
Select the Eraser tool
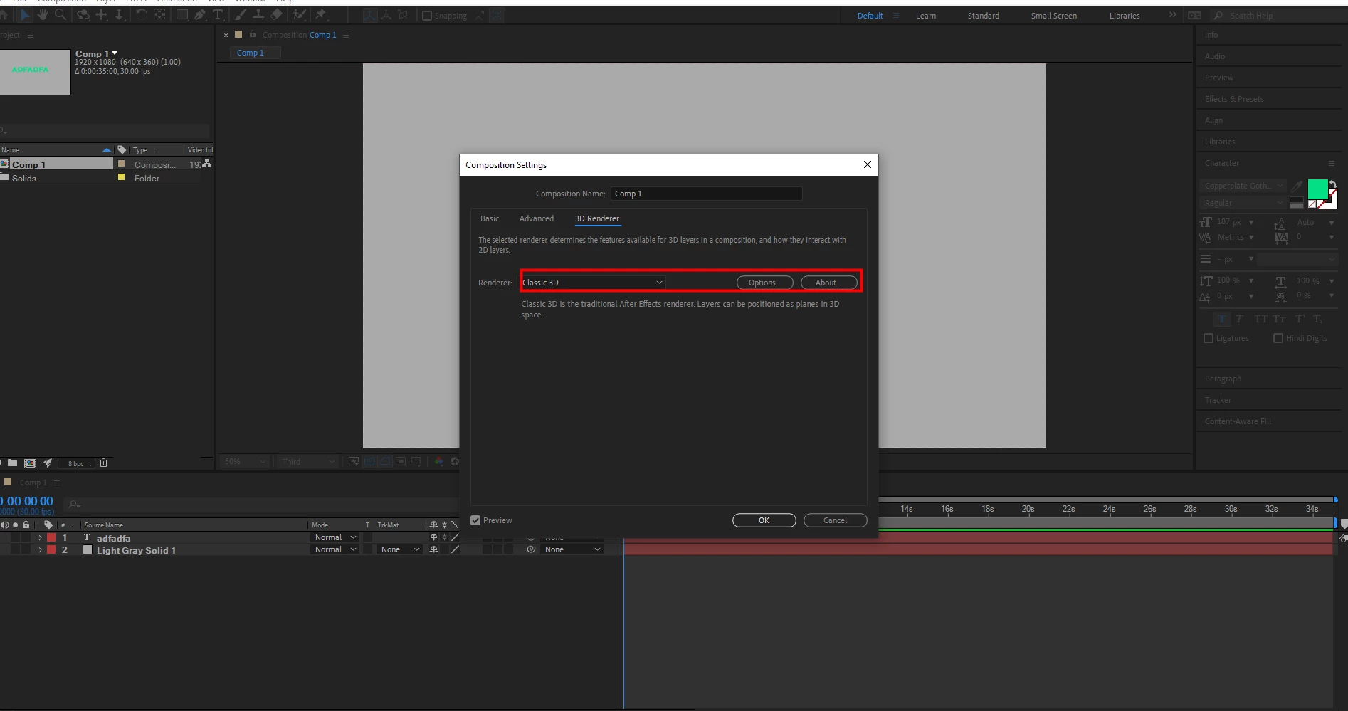click(x=277, y=14)
